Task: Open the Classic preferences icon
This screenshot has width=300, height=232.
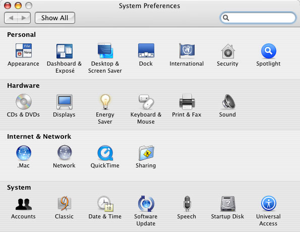Action: point(65,204)
